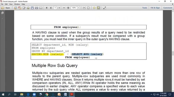Click the fit width scrolling icon

[x=84, y=8]
